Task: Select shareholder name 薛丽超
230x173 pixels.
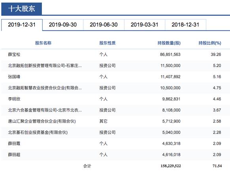Action: click(x=14, y=154)
